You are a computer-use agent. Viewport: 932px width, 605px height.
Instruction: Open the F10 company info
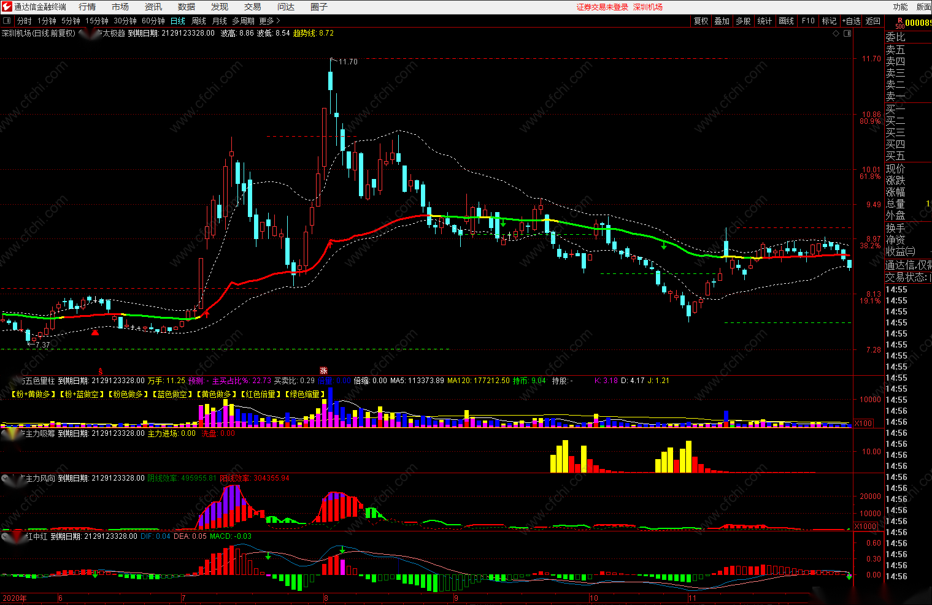pyautogui.click(x=808, y=21)
